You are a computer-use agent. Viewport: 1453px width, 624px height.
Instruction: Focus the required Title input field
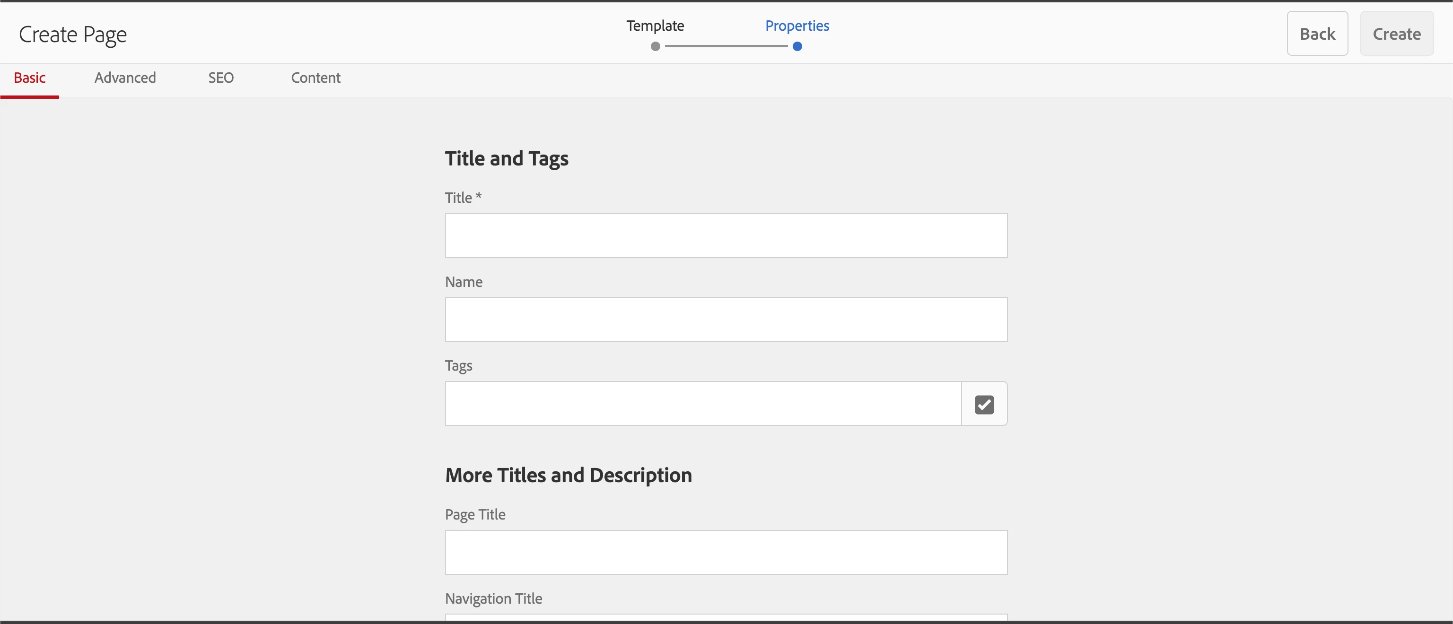(x=726, y=235)
